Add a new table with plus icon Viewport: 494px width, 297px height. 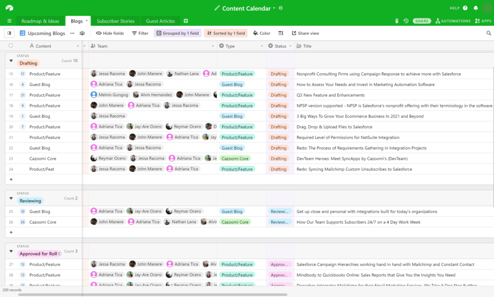pyautogui.click(x=186, y=21)
